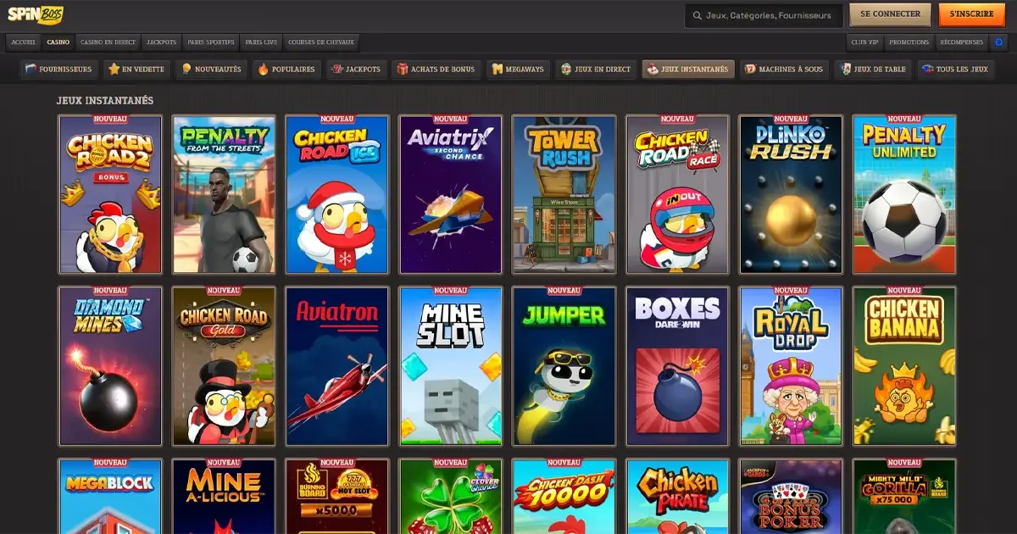Viewport: 1017px width, 534px height.
Task: Open the Récompenses link
Action: pyautogui.click(x=962, y=42)
